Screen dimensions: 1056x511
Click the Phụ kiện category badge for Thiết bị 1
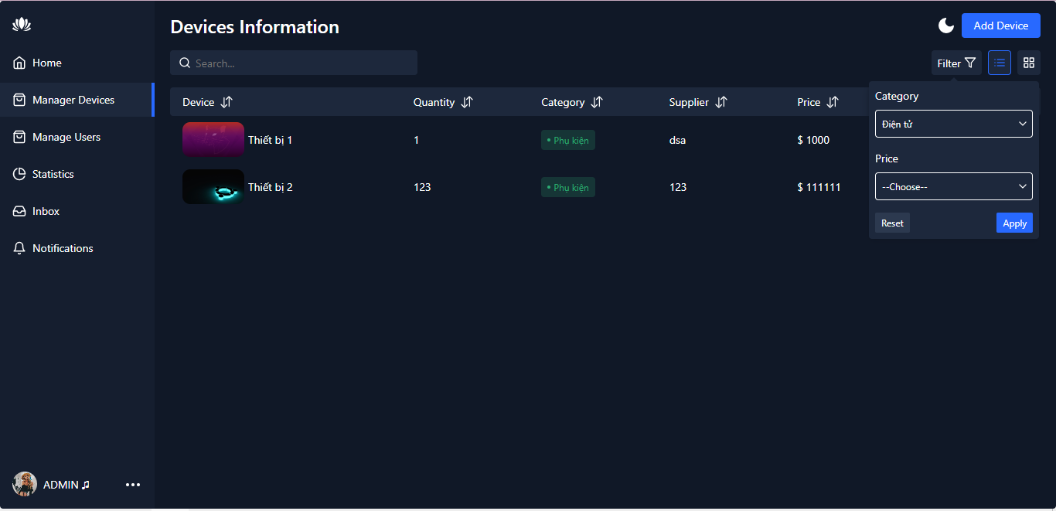[x=568, y=140]
